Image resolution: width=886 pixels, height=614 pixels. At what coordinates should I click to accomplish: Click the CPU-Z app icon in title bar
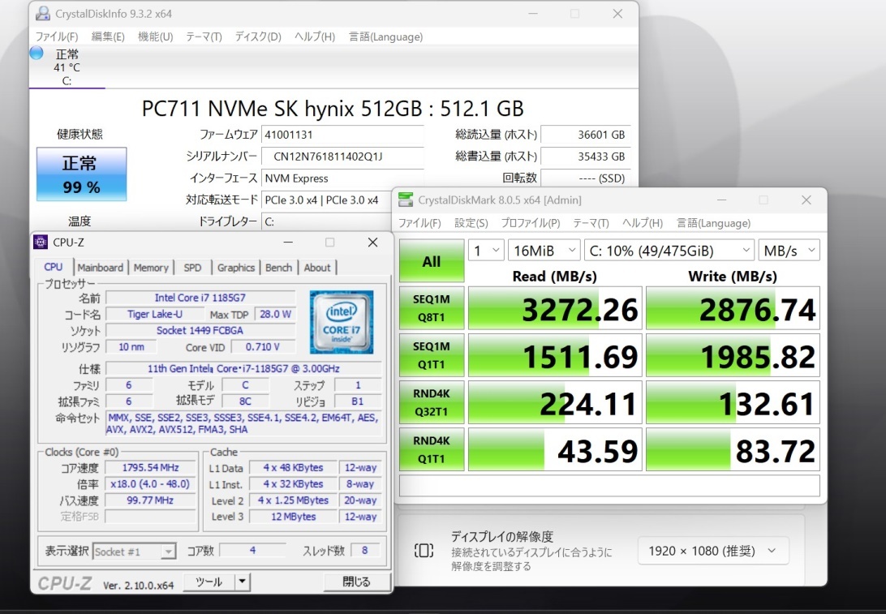pyautogui.click(x=41, y=243)
